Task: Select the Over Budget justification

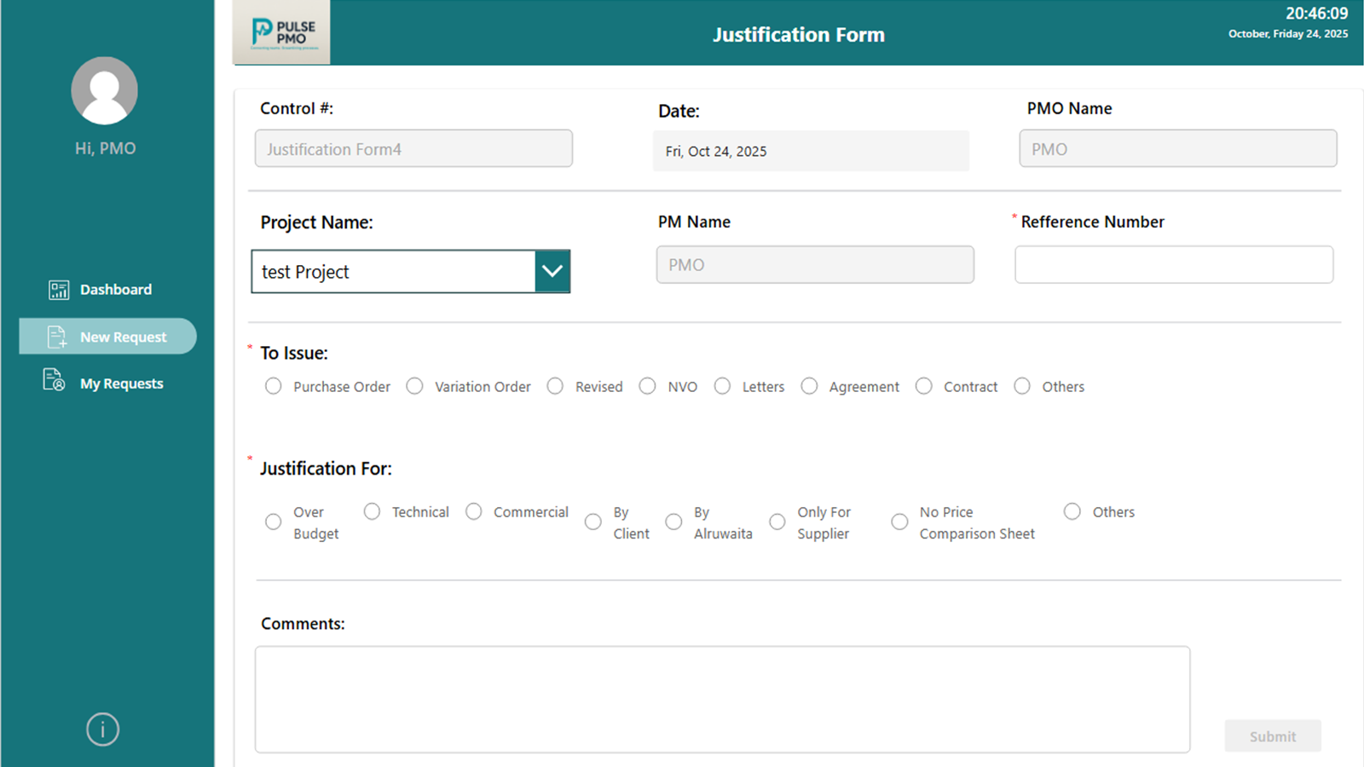Action: (273, 522)
